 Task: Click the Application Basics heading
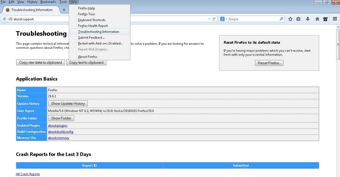[x=37, y=79]
